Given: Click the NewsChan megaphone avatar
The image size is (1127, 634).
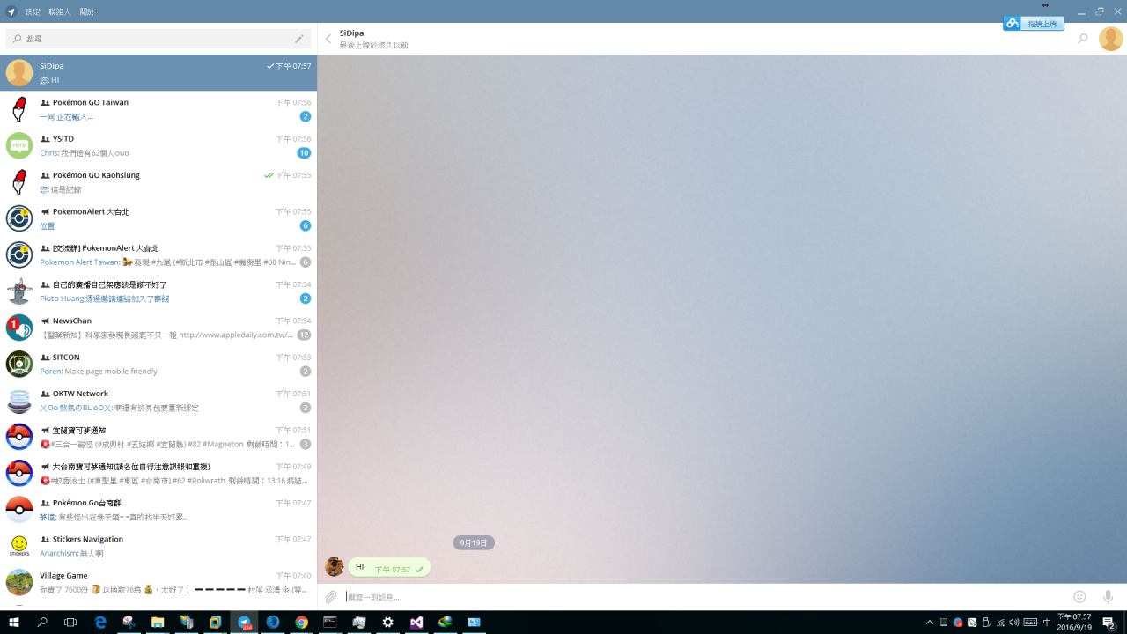Looking at the screenshot, I should [x=19, y=328].
